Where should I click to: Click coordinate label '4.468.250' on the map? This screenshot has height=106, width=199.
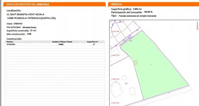[x=115, y=103]
